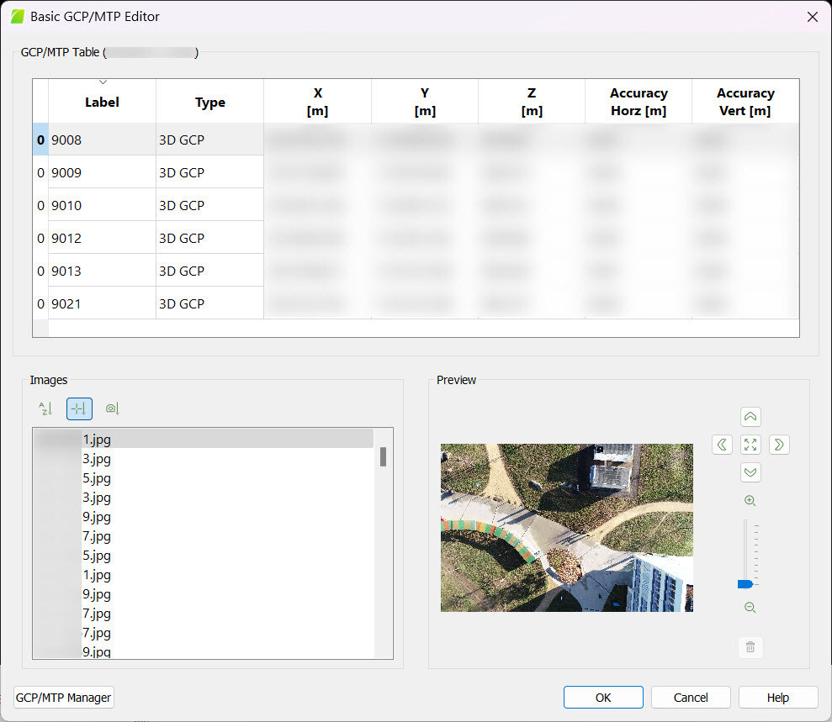Zoom out of the preview image
The width and height of the screenshot is (832, 722).
(750, 607)
